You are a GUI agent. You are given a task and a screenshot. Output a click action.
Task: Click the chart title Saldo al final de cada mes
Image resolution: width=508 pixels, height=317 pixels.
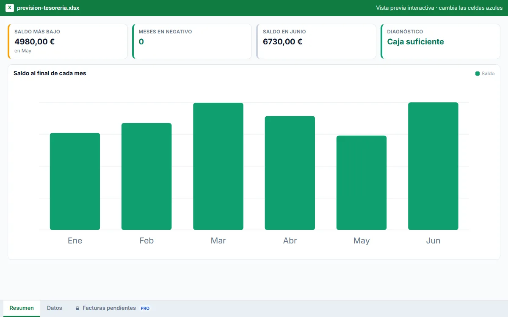tap(50, 73)
